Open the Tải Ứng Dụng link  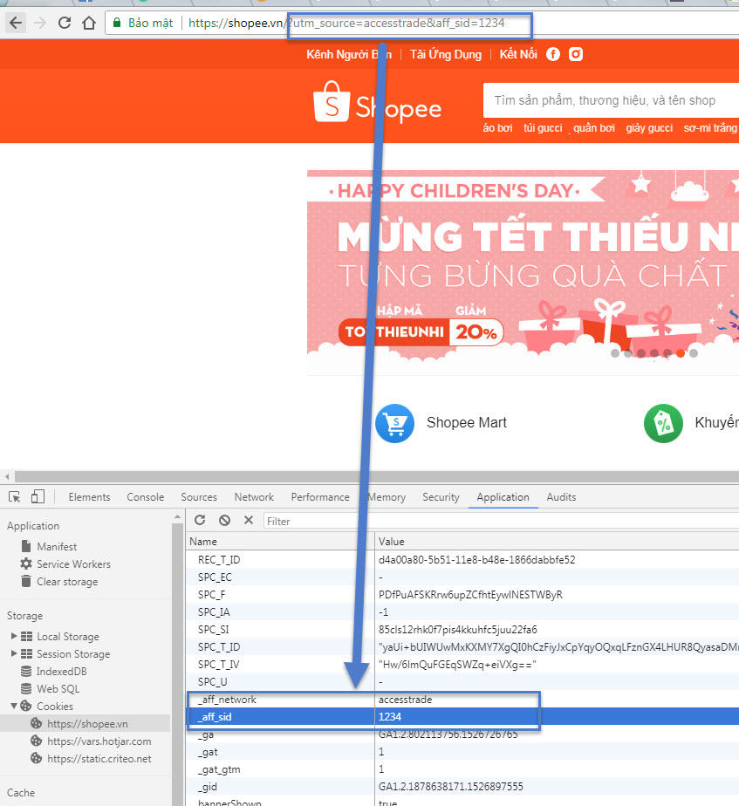click(445, 54)
